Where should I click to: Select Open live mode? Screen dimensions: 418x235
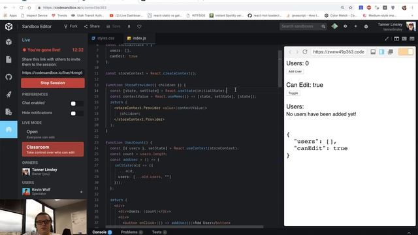coord(53,134)
